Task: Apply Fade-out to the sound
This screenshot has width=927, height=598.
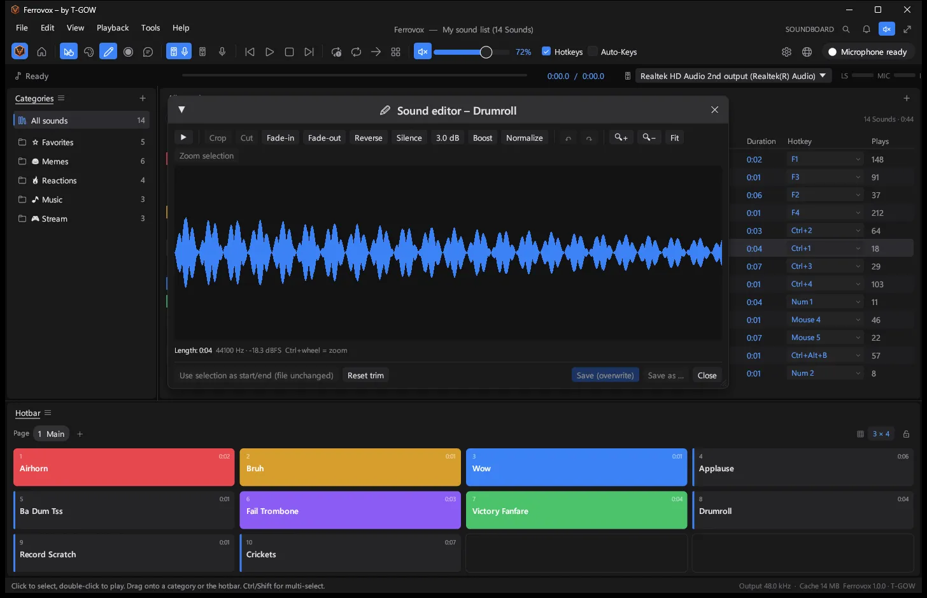Action: (x=324, y=138)
